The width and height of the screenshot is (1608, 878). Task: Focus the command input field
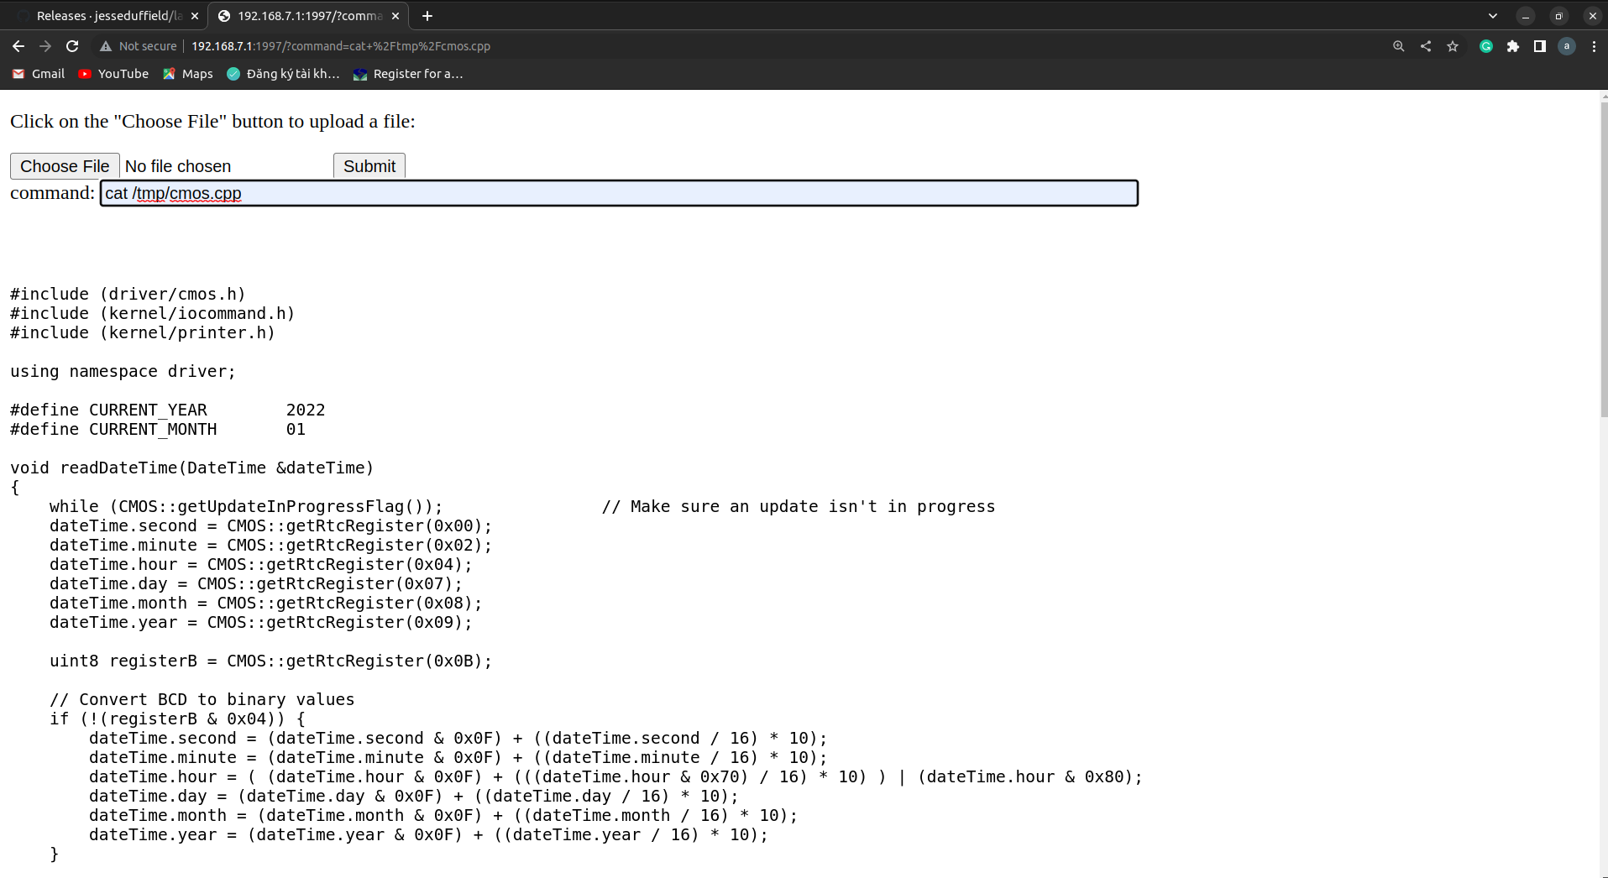click(x=619, y=193)
